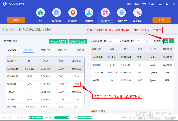Click the 1500 points cell
This screenshot has height=121, width=178.
click(x=139, y=57)
